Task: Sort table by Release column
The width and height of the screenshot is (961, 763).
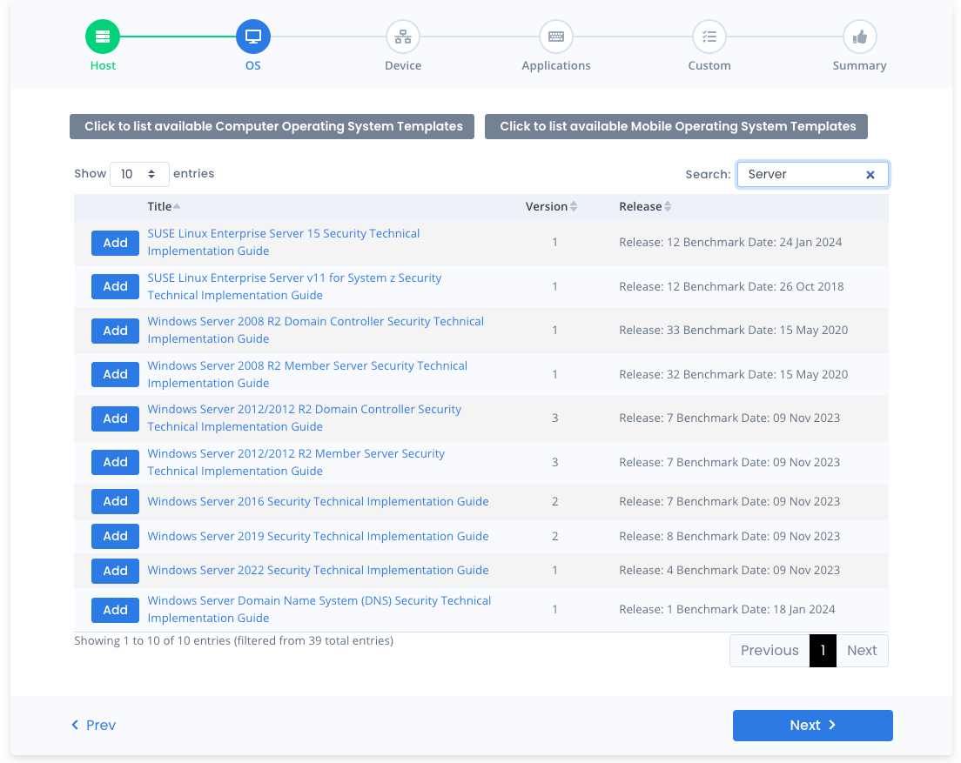Action: point(645,206)
